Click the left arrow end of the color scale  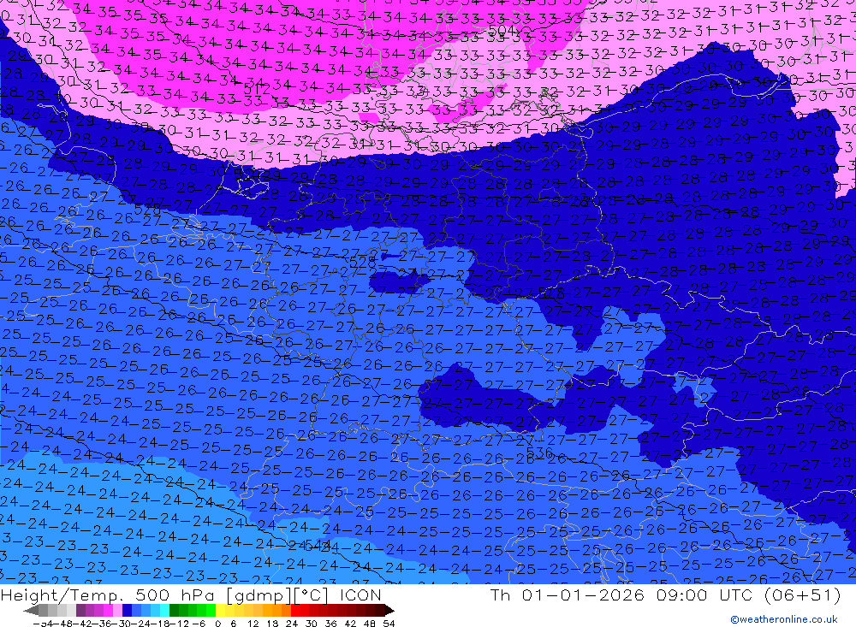[x=31, y=610]
